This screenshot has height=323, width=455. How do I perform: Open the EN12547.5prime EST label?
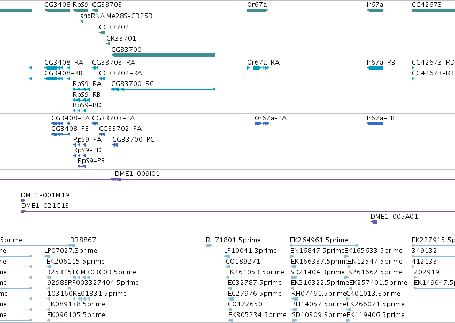[x=375, y=262]
